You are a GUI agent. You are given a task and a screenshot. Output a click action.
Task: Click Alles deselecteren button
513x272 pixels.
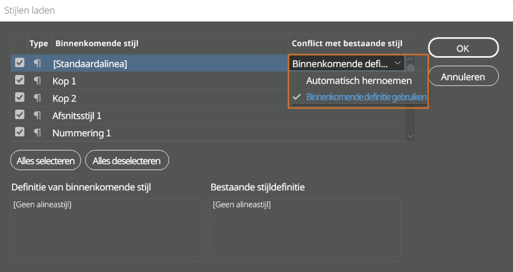[x=127, y=161]
